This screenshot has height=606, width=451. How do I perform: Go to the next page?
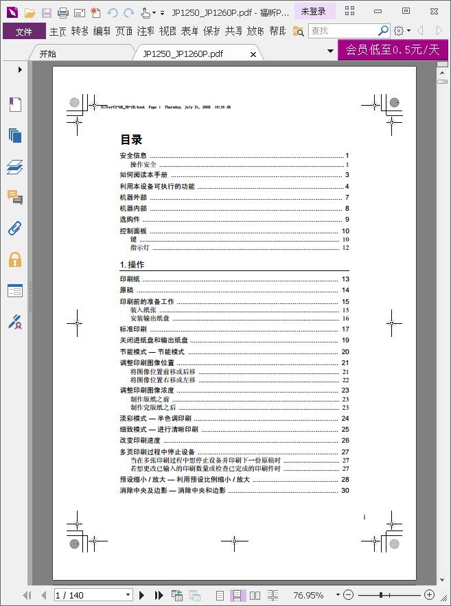tap(142, 595)
